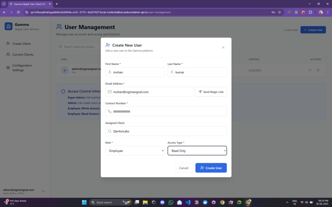Open Create Client in the sidebar
This screenshot has width=332, height=207.
(x=21, y=44)
